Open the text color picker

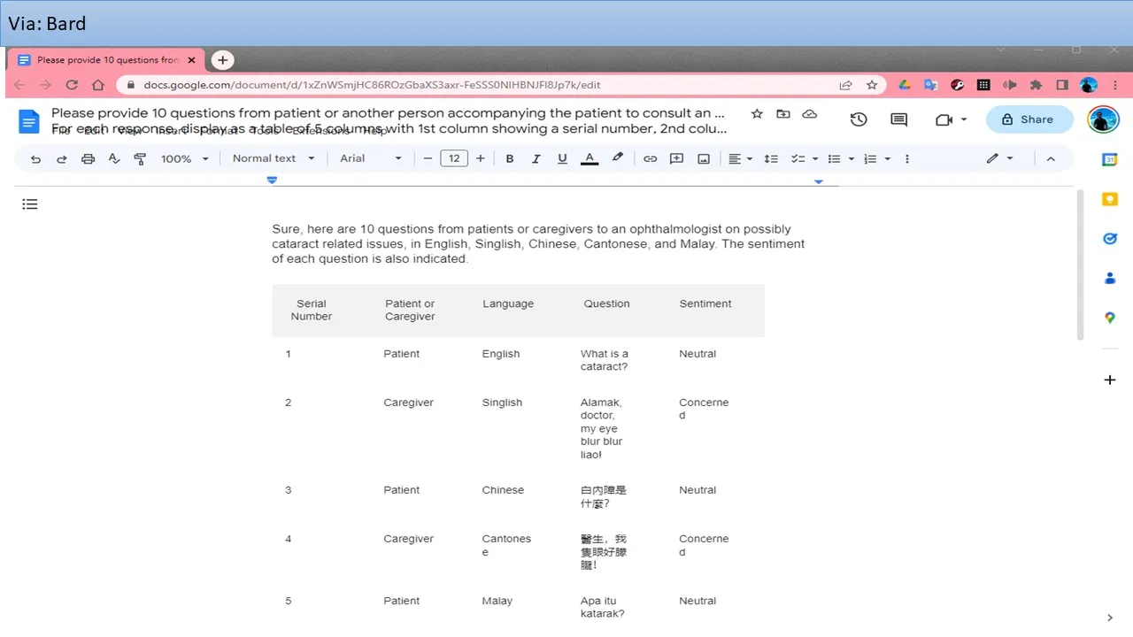click(x=590, y=158)
